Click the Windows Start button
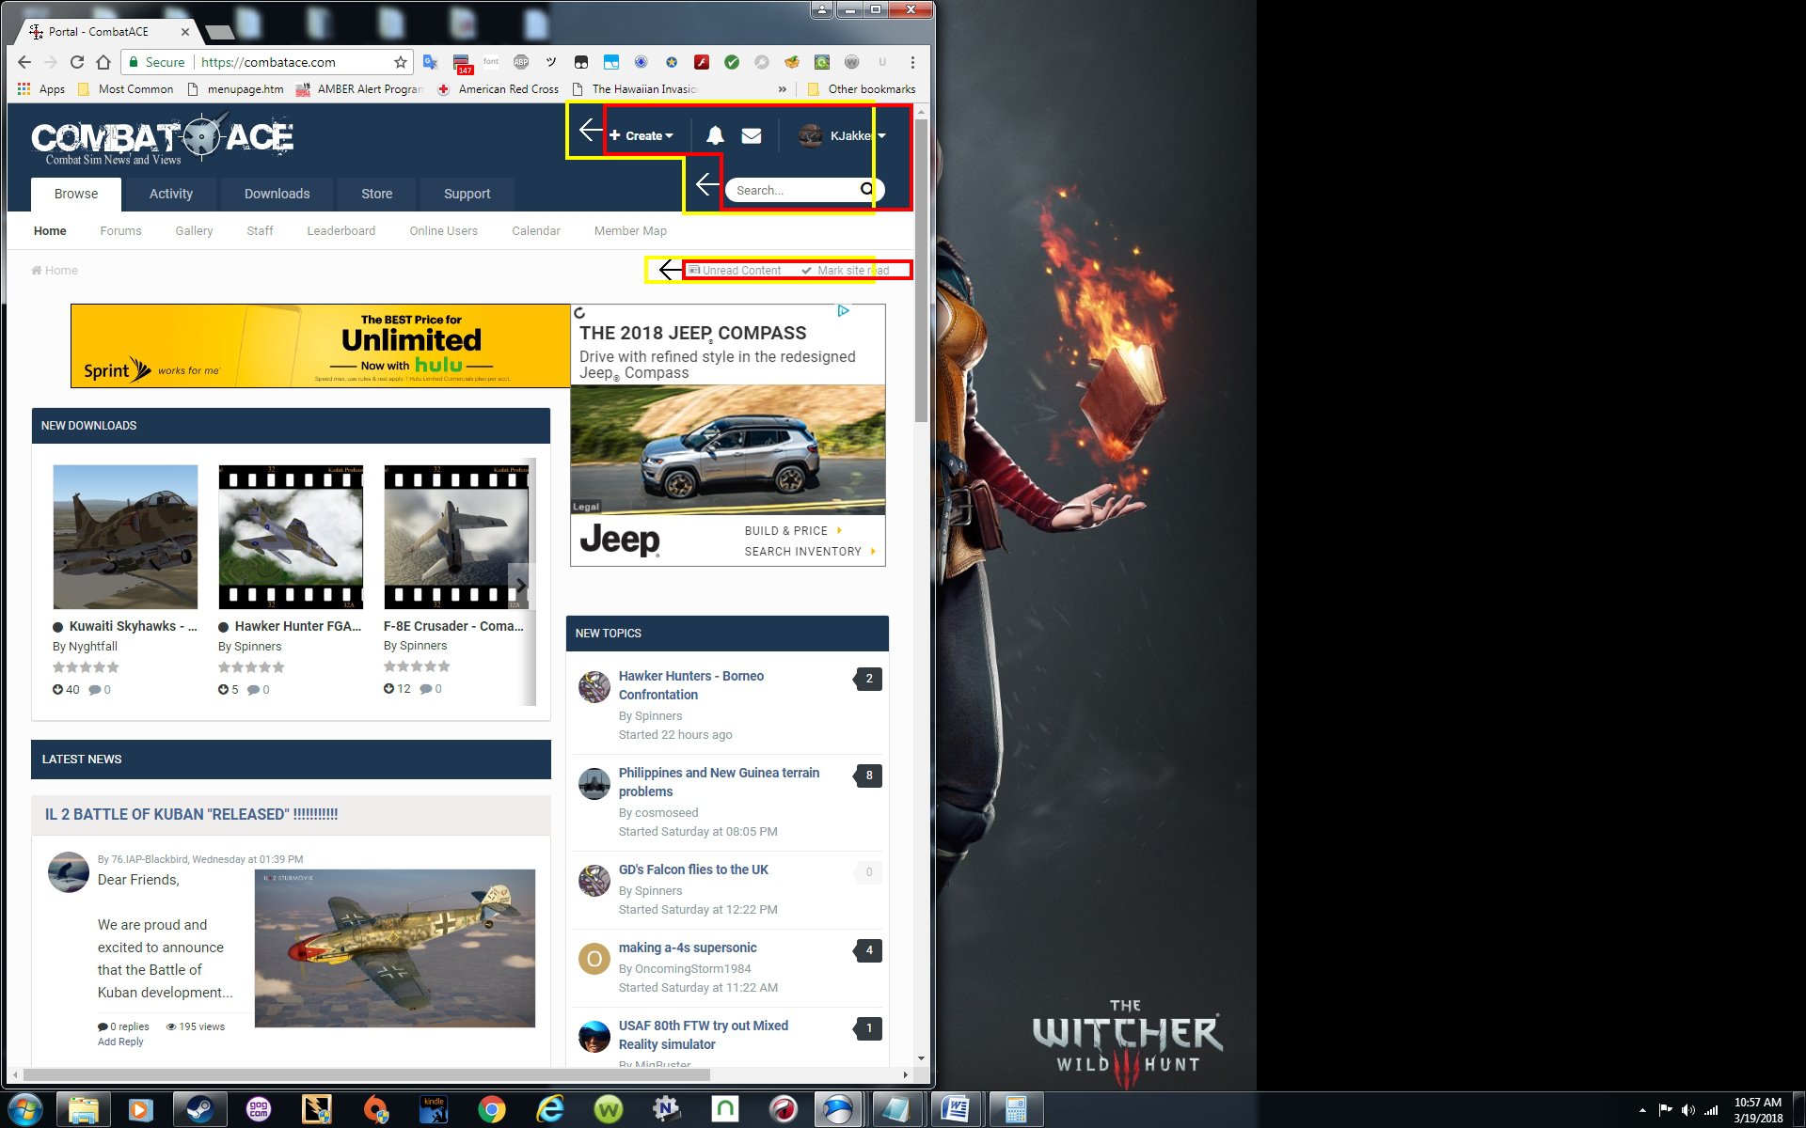This screenshot has height=1128, width=1806. [x=25, y=1109]
